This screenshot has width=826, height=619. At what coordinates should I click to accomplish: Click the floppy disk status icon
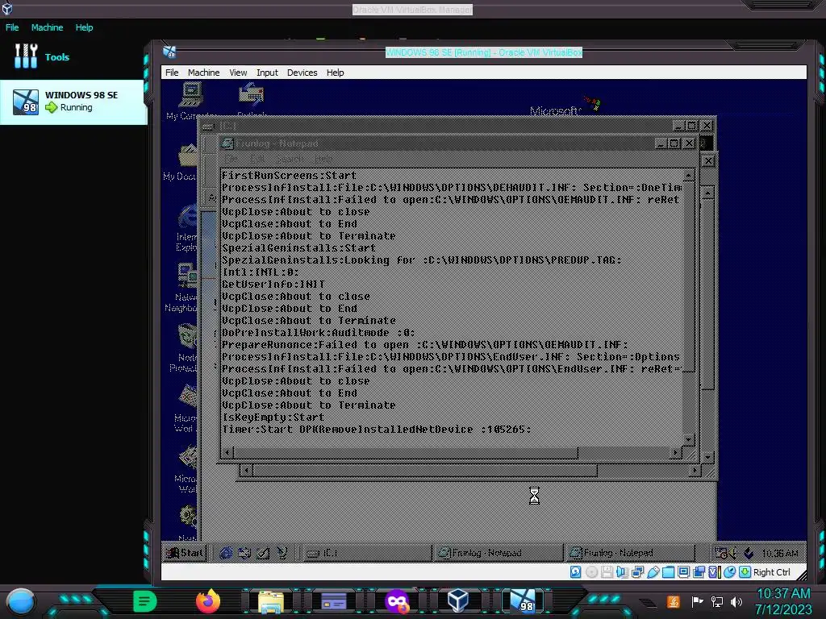pyautogui.click(x=607, y=572)
